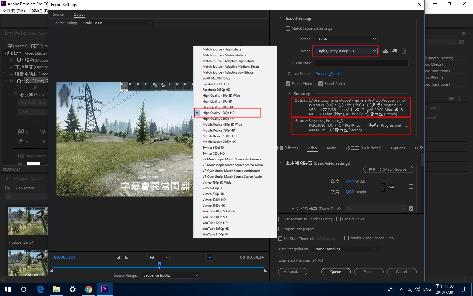Click the Comments input field
This screenshot has width=473, height=296.
(361, 63)
